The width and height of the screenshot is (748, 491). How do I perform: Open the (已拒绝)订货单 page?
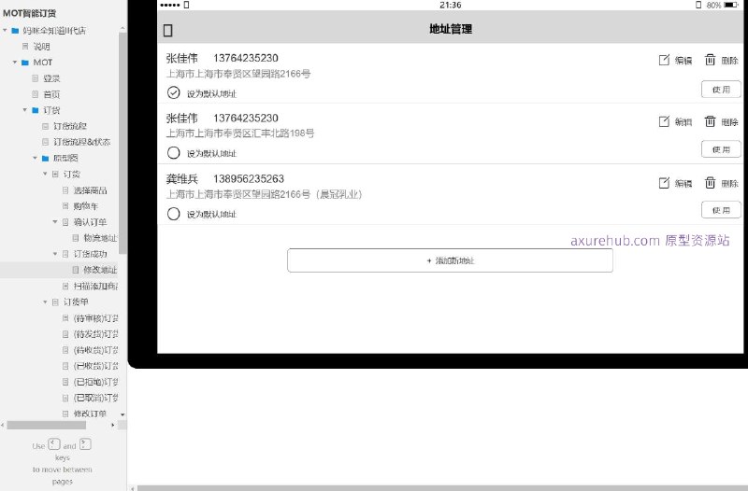tap(96, 382)
